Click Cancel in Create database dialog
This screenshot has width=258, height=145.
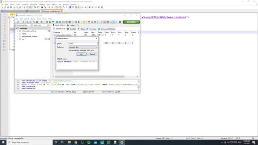point(92,54)
